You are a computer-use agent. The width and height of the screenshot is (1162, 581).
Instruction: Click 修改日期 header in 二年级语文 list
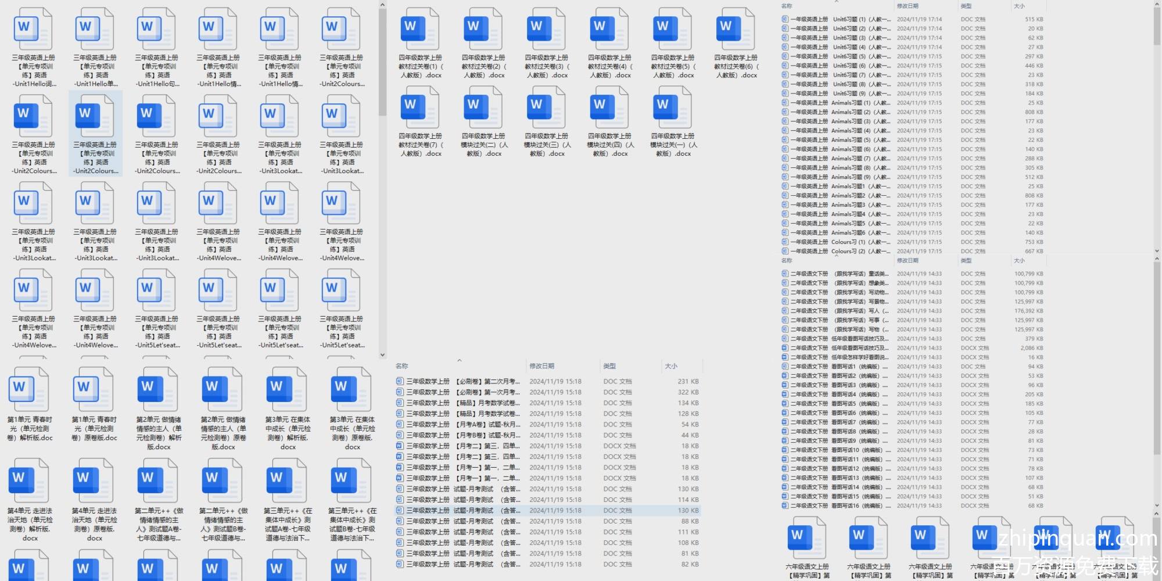click(908, 260)
